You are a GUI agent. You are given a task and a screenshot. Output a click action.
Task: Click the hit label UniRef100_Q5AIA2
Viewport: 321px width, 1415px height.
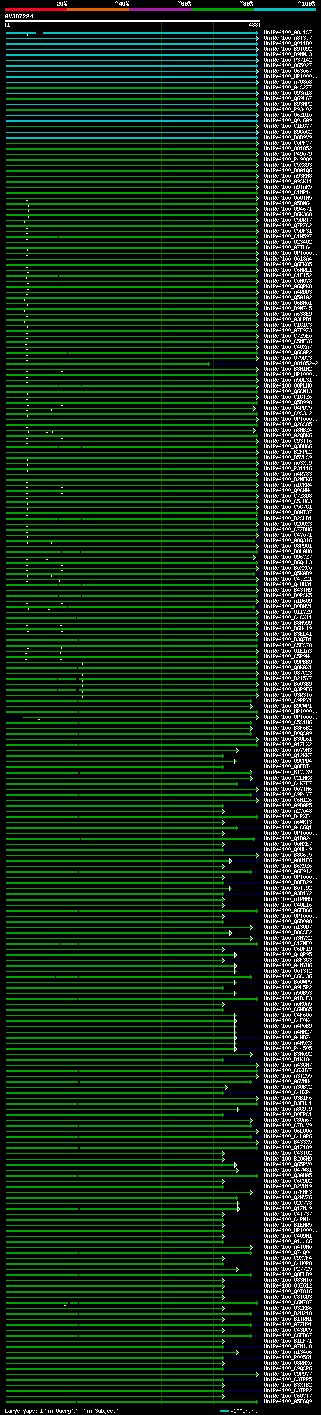pyautogui.click(x=288, y=297)
